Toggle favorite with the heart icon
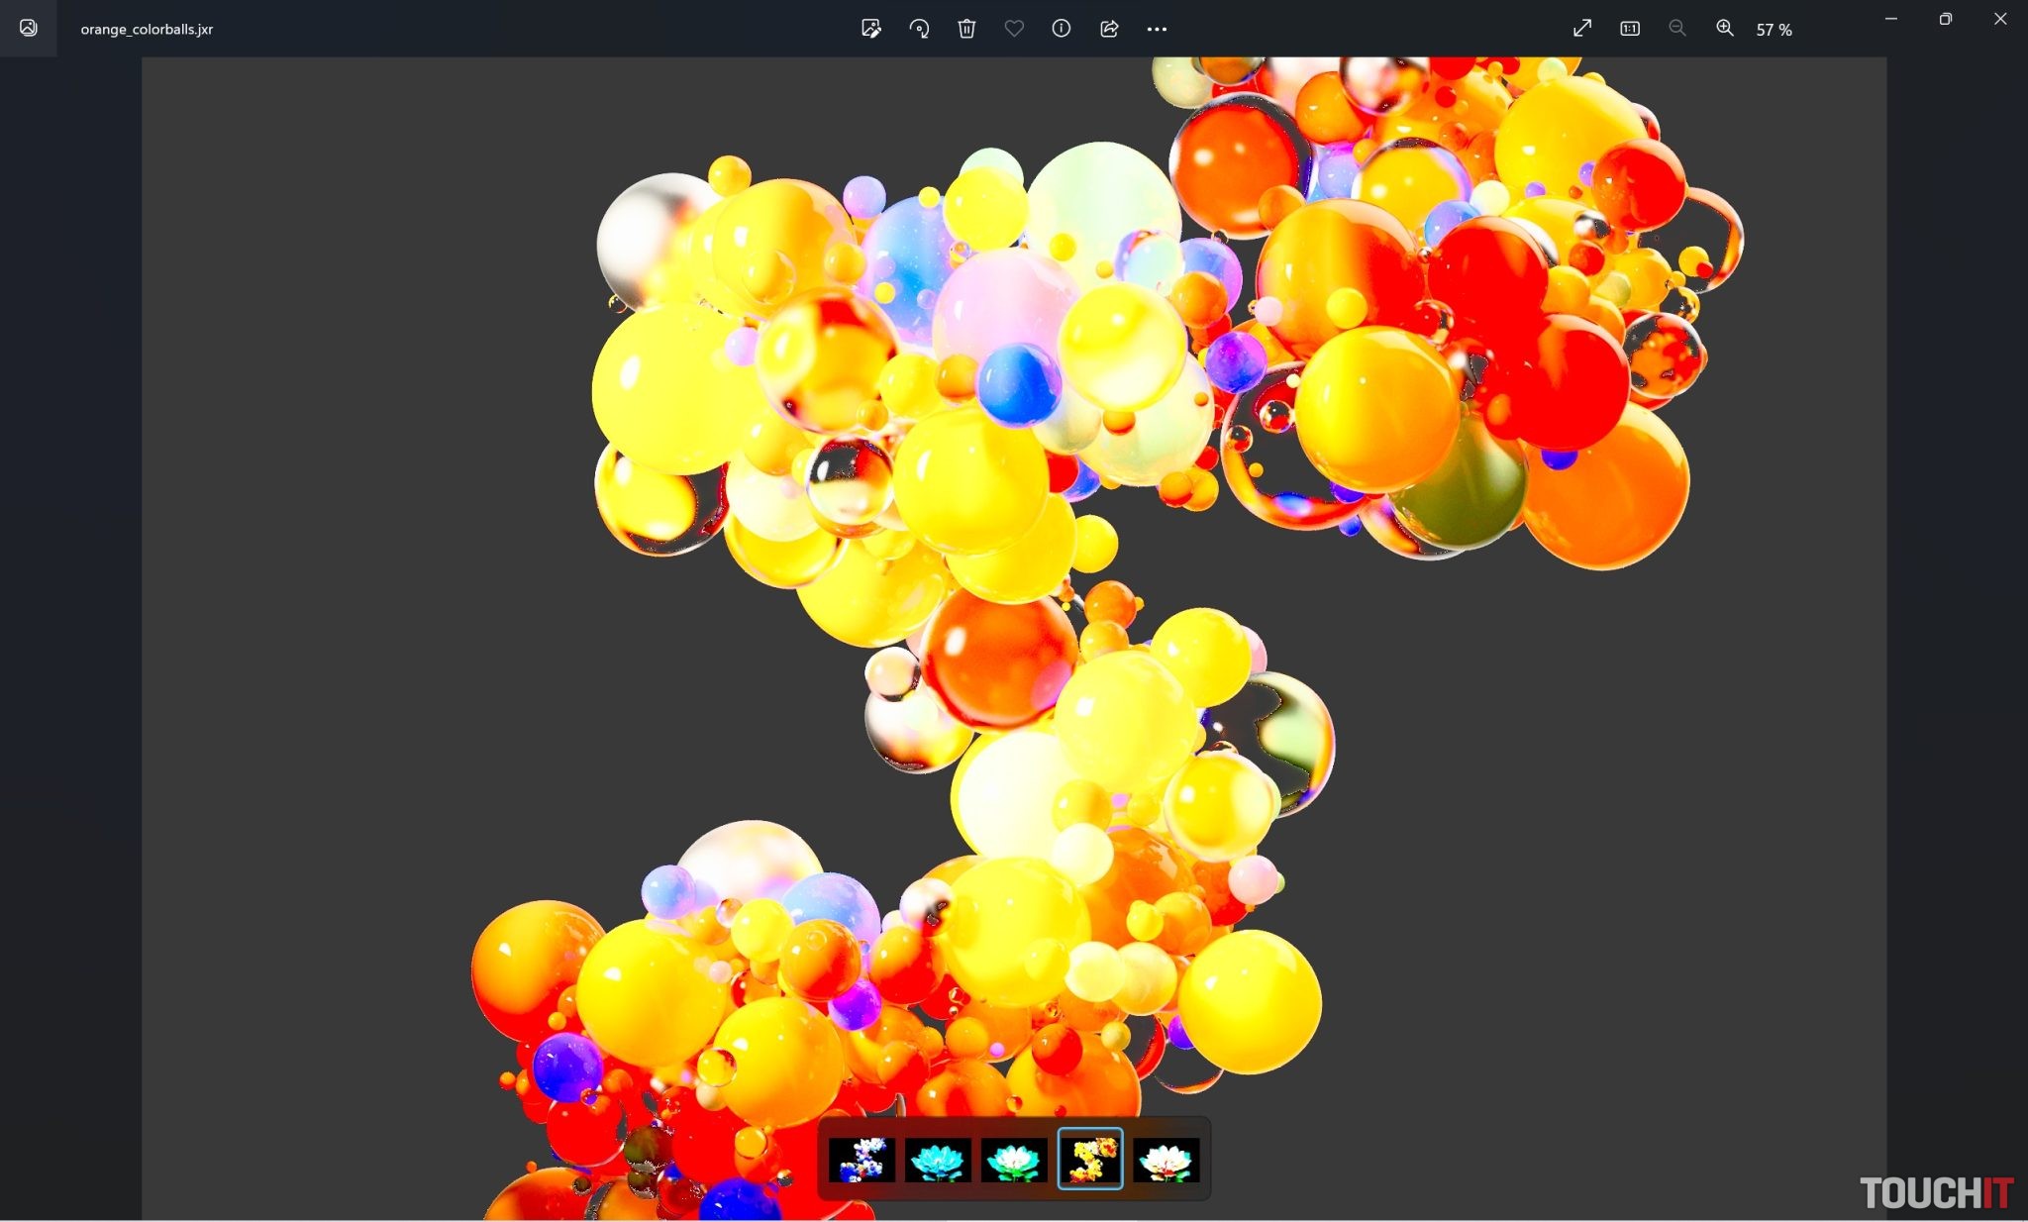Viewport: 2028px width, 1222px height. point(1014,29)
